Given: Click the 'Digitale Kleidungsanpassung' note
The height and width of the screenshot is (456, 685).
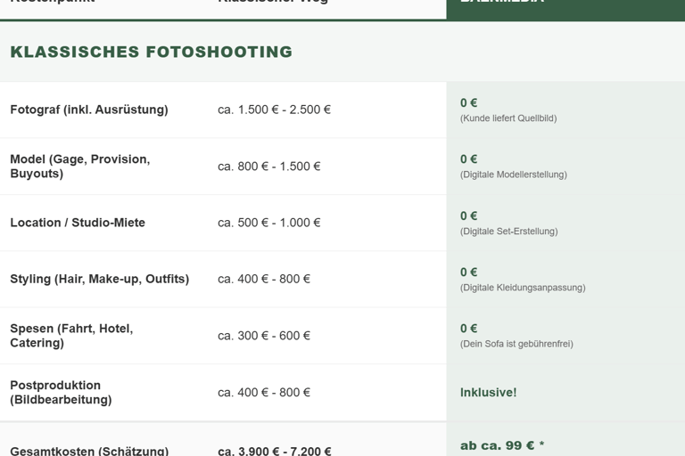Looking at the screenshot, I should 523,288.
